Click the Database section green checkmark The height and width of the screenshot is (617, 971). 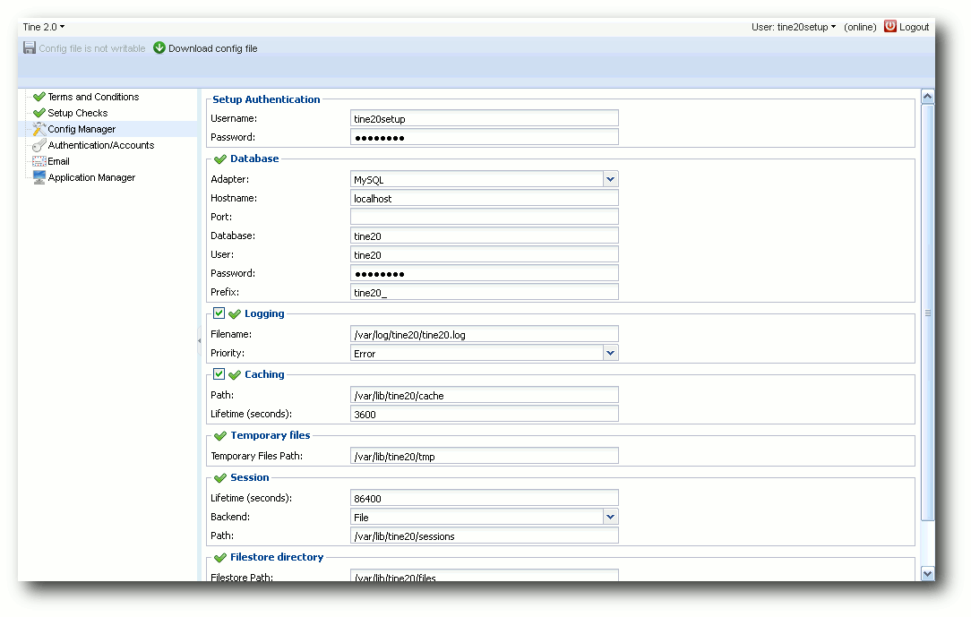tap(219, 159)
